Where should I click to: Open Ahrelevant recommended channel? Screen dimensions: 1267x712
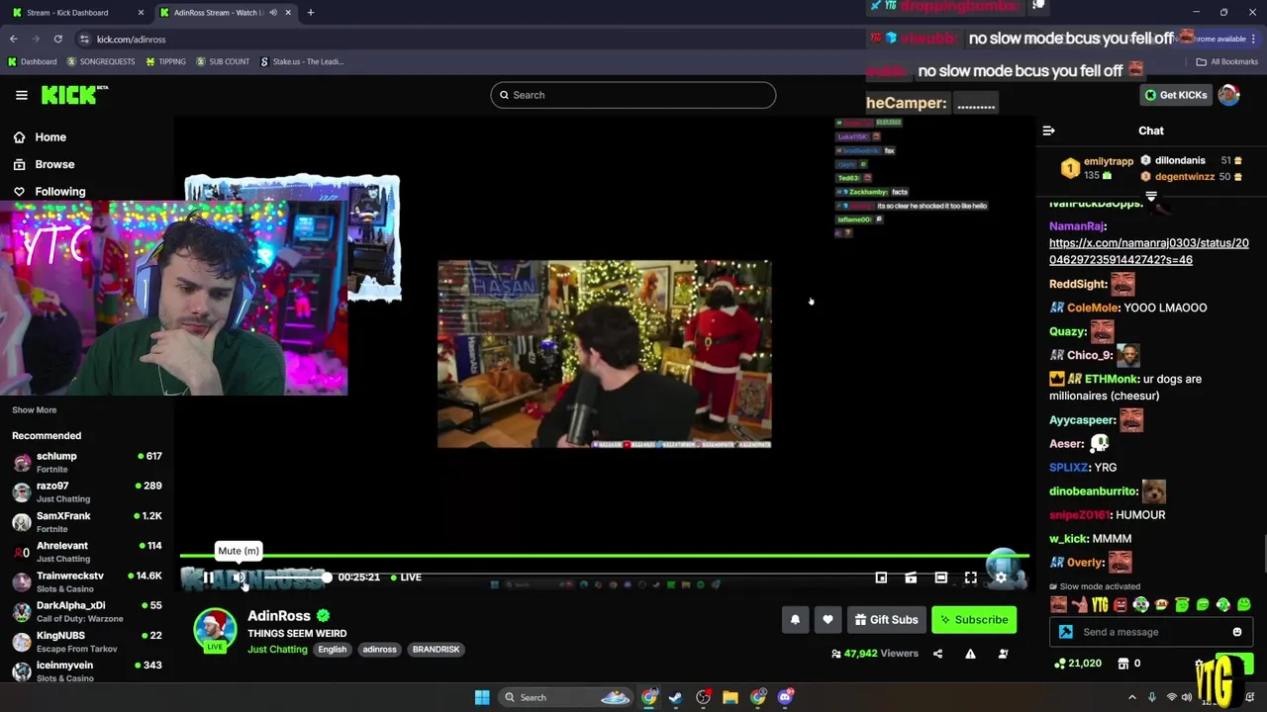click(x=87, y=551)
